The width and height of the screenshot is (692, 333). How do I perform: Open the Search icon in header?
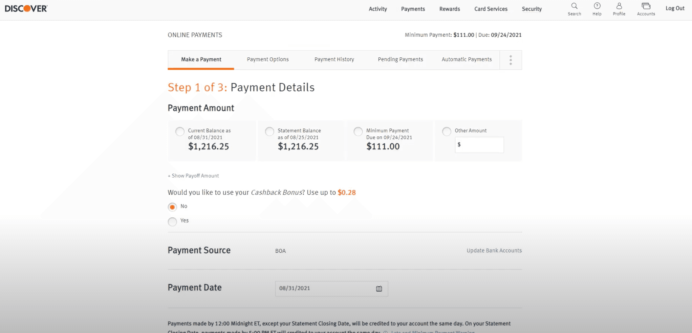pos(574,6)
